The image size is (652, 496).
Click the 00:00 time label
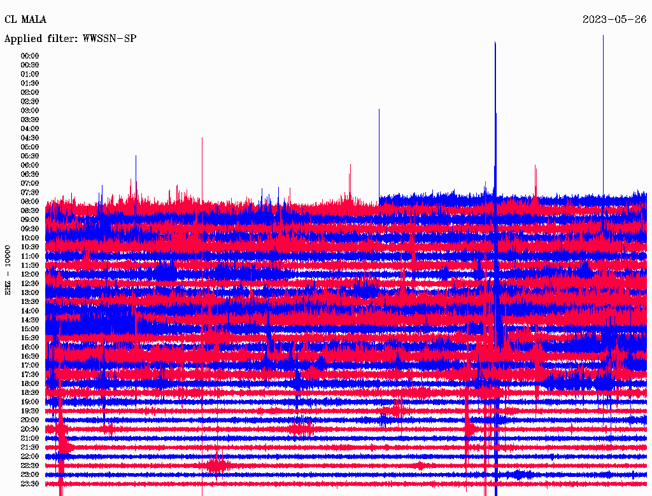(30, 56)
